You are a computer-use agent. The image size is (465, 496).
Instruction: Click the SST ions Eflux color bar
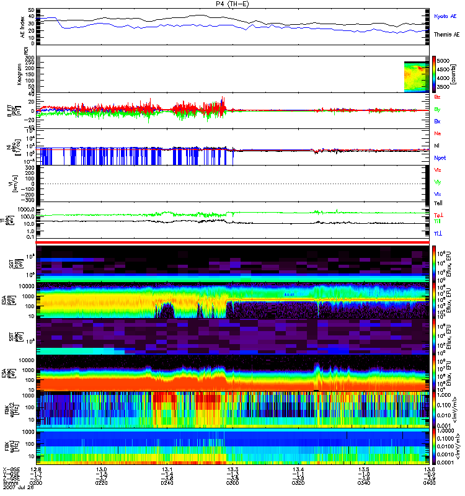434,264
